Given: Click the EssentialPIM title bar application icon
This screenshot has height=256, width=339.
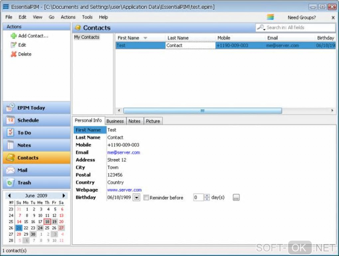Looking at the screenshot, I should coord(6,7).
